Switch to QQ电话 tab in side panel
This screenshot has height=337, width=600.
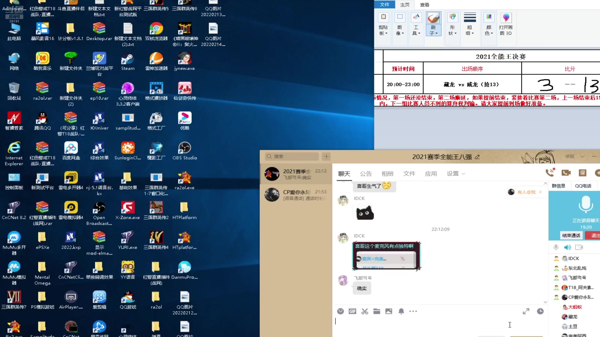click(x=583, y=186)
